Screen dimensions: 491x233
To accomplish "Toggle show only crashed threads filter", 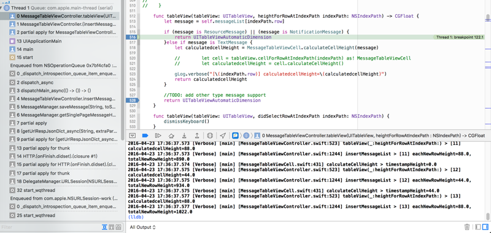I will [104, 227].
